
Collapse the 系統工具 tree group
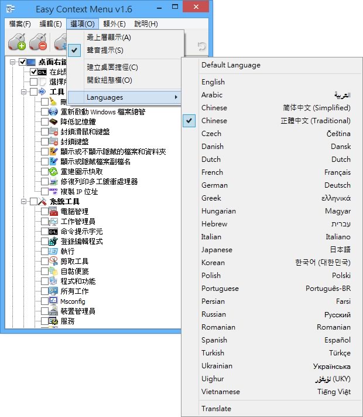pyautogui.click(x=23, y=201)
